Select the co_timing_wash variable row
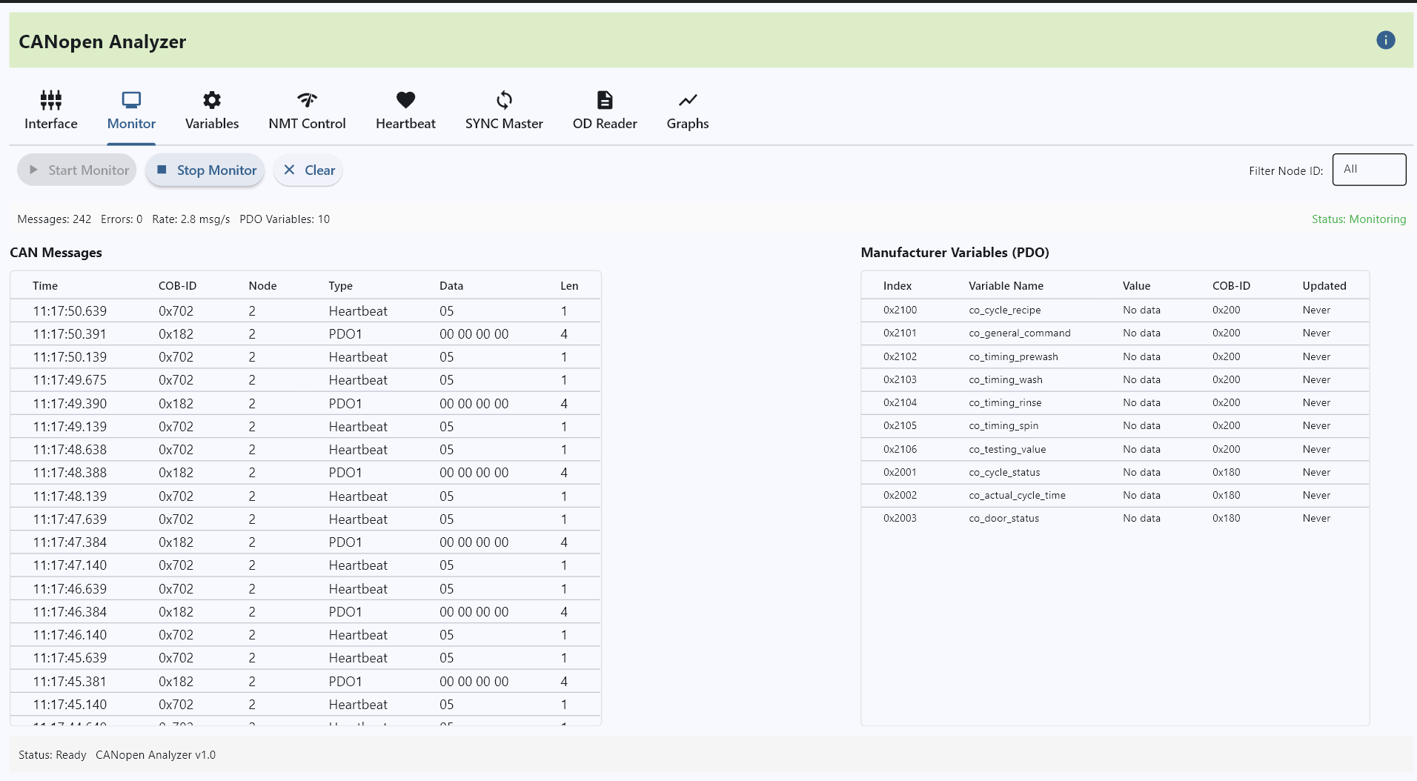Image resolution: width=1417 pixels, height=781 pixels. click(1114, 380)
